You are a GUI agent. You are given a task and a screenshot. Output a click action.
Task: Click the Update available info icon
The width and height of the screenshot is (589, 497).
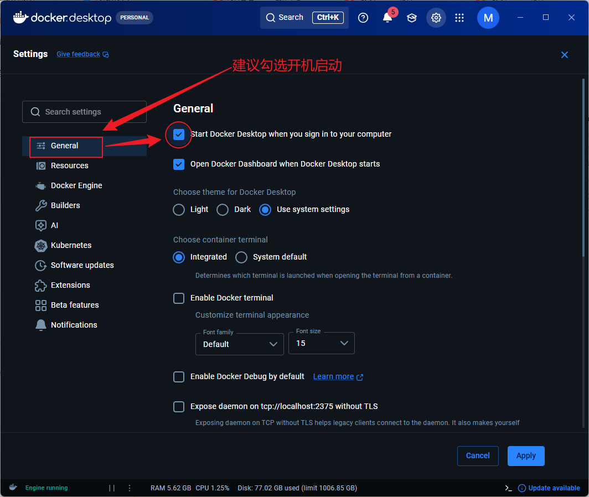[522, 488]
